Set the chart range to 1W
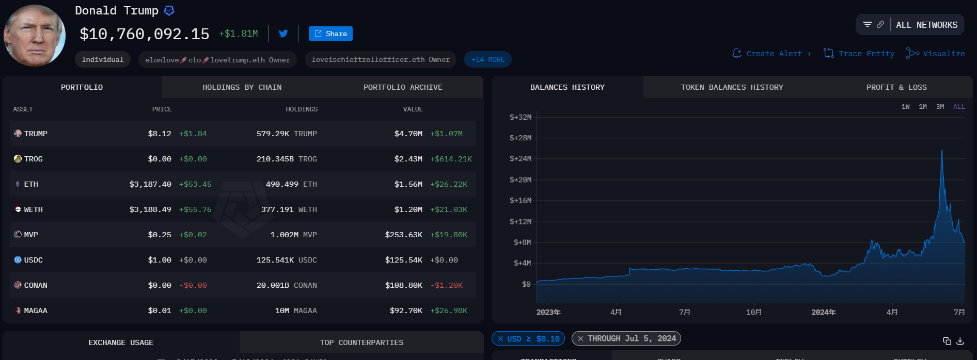Image resolution: width=977 pixels, height=360 pixels. click(906, 107)
